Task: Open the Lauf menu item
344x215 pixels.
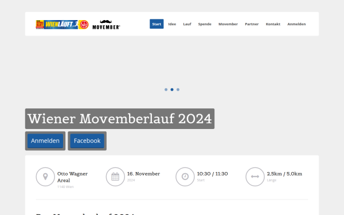Action: [187, 24]
